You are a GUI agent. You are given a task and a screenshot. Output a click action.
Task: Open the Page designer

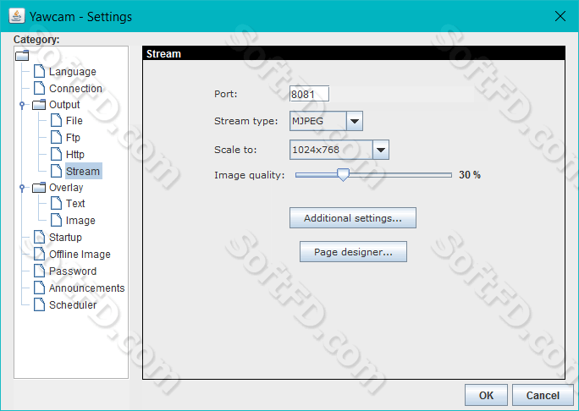(353, 252)
